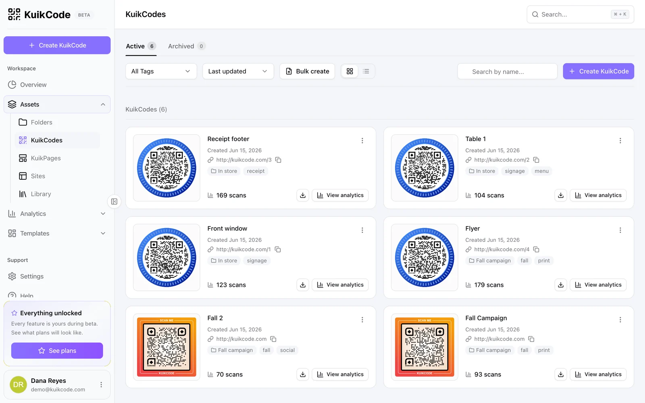Collapse the sidebar panel toggle icon
This screenshot has height=403, width=645.
(x=114, y=201)
